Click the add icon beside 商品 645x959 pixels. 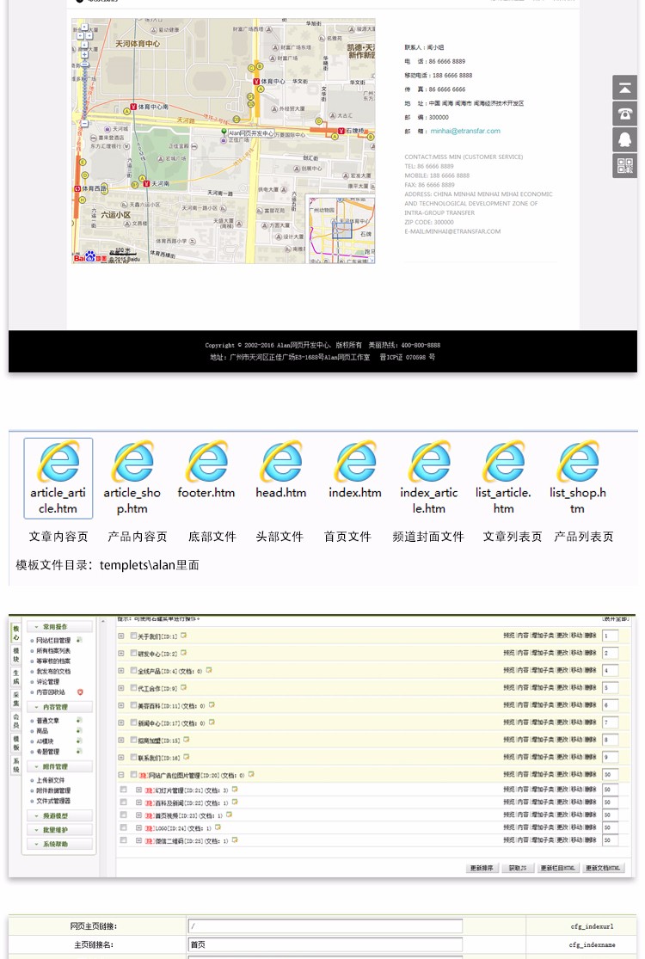click(x=79, y=731)
